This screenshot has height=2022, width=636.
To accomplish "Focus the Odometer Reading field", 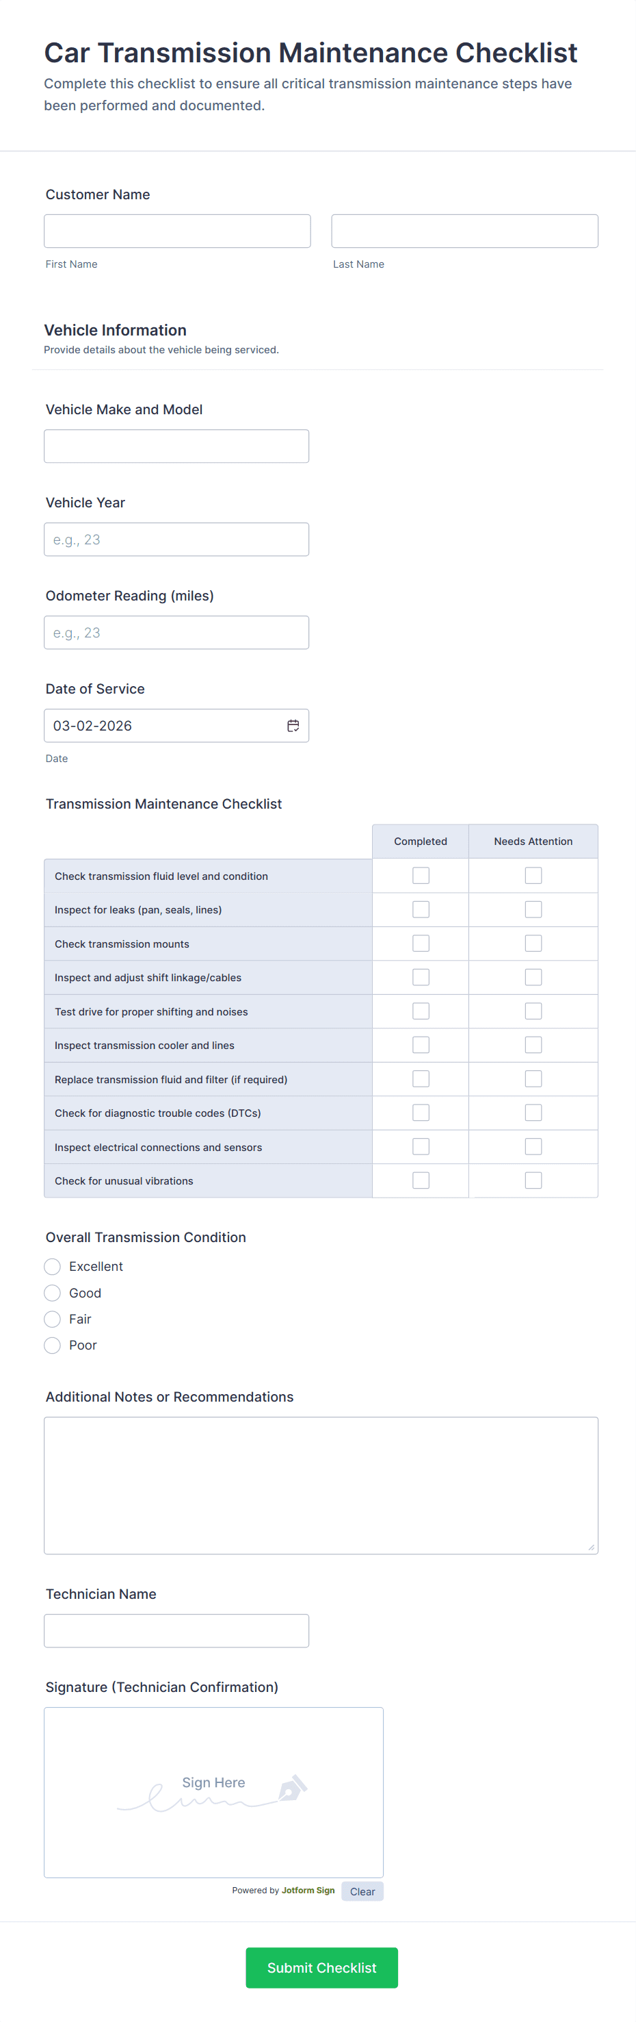I will pos(176,632).
